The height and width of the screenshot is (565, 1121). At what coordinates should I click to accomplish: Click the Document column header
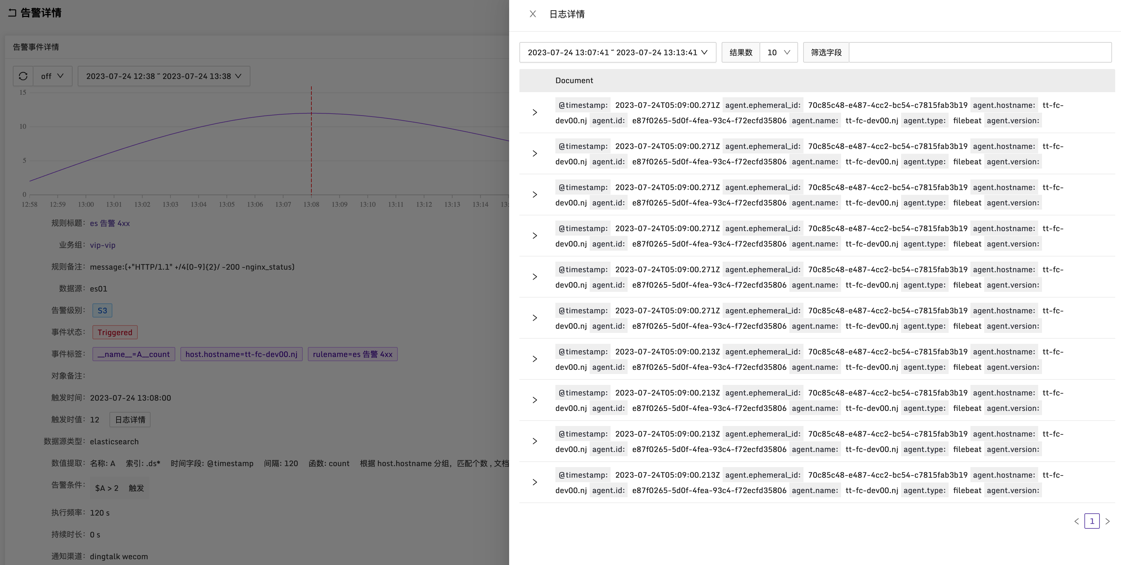click(x=574, y=81)
